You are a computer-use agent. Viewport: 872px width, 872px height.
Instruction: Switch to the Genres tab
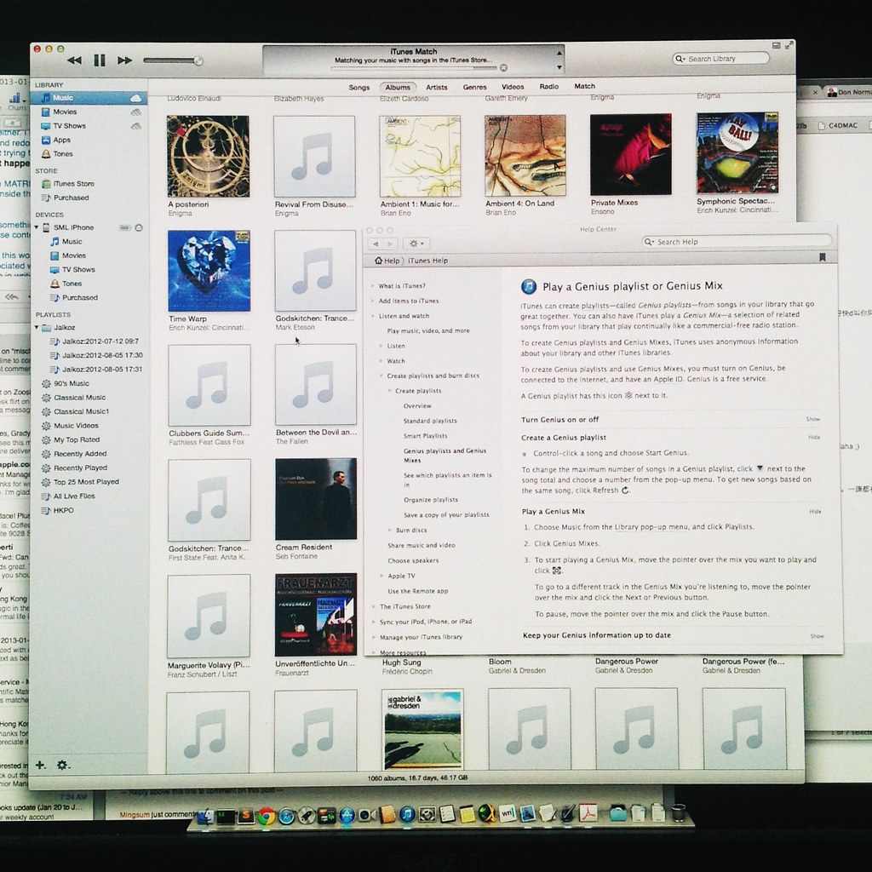point(474,87)
